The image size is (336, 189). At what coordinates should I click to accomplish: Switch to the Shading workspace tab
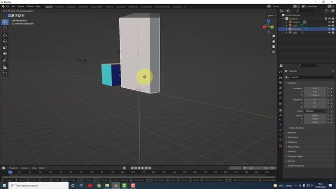pos(109,7)
